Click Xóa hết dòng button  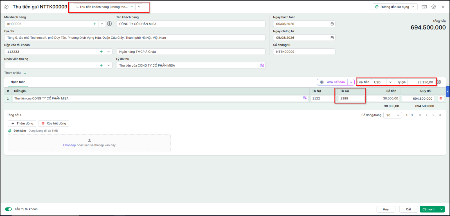(x=54, y=124)
